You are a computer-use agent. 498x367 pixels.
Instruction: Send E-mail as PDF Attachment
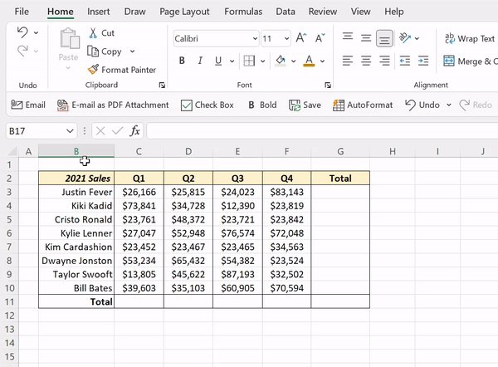pyautogui.click(x=113, y=105)
